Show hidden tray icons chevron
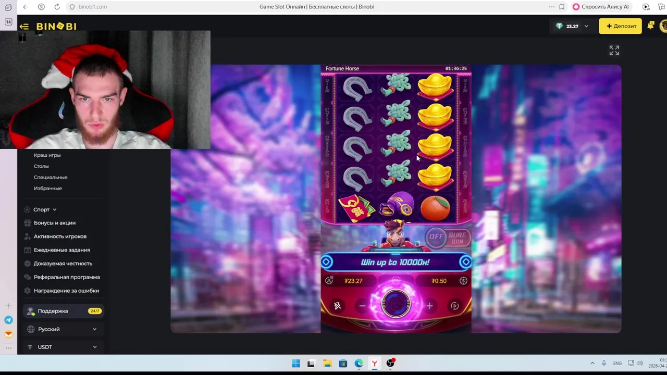Screen dimensions: 667x375 click(x=592, y=363)
